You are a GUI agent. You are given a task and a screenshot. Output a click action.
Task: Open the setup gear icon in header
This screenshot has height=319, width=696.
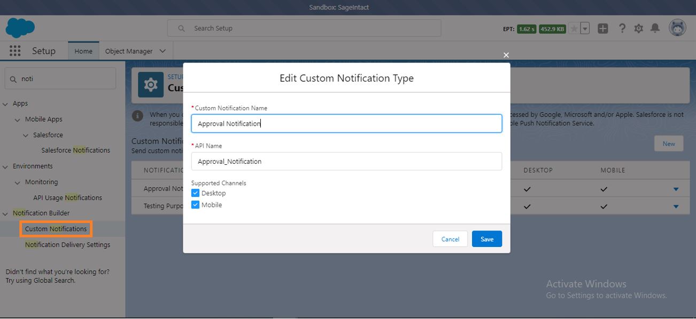click(639, 29)
